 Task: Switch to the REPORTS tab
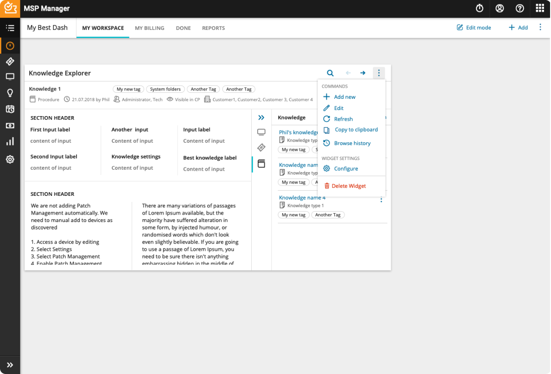point(214,28)
